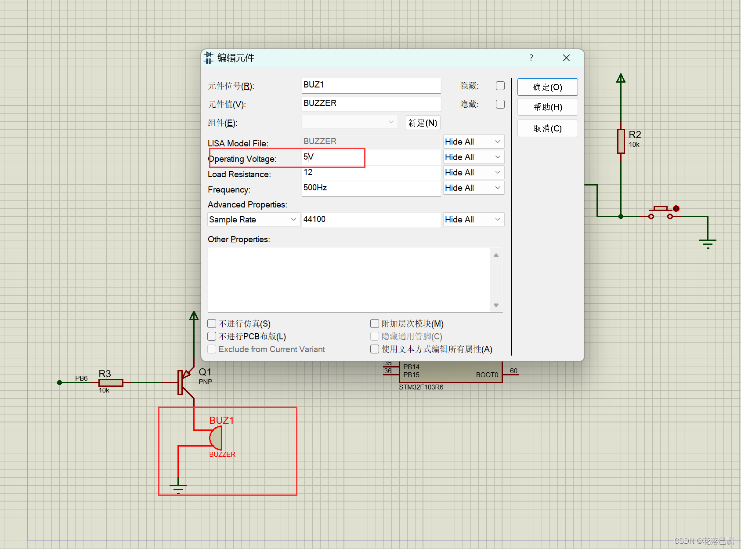Enable 不进行仿真(S) checkbox
Viewport: 741px width, 549px height.
pyautogui.click(x=212, y=324)
